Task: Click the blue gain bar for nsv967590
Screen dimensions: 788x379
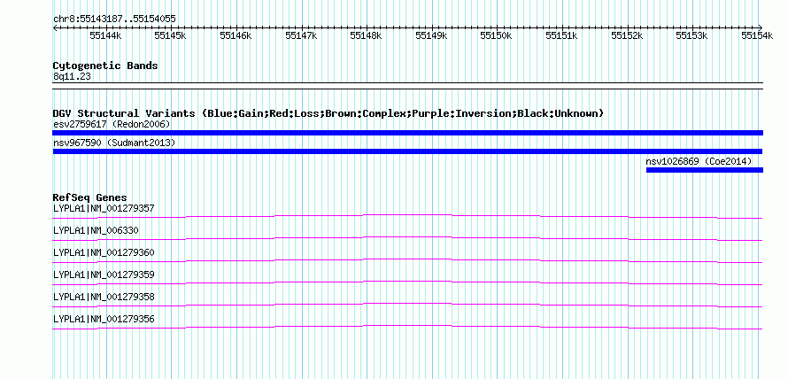Action: click(x=407, y=151)
